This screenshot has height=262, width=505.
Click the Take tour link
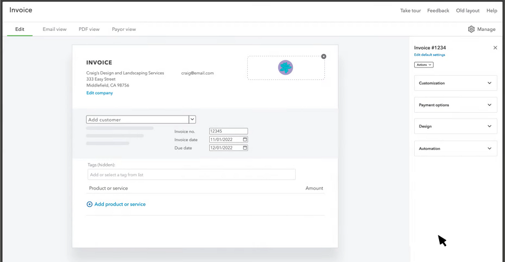pos(411,11)
